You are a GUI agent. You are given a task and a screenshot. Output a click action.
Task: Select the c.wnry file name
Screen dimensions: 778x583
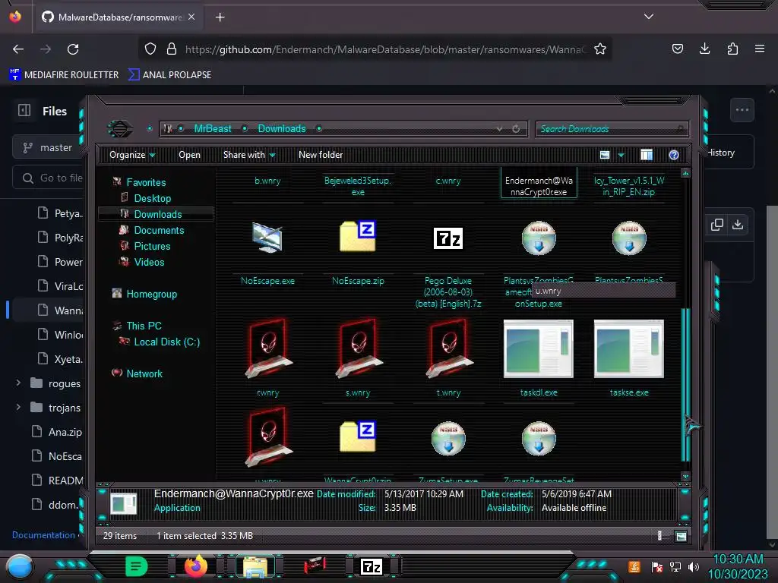(x=448, y=181)
